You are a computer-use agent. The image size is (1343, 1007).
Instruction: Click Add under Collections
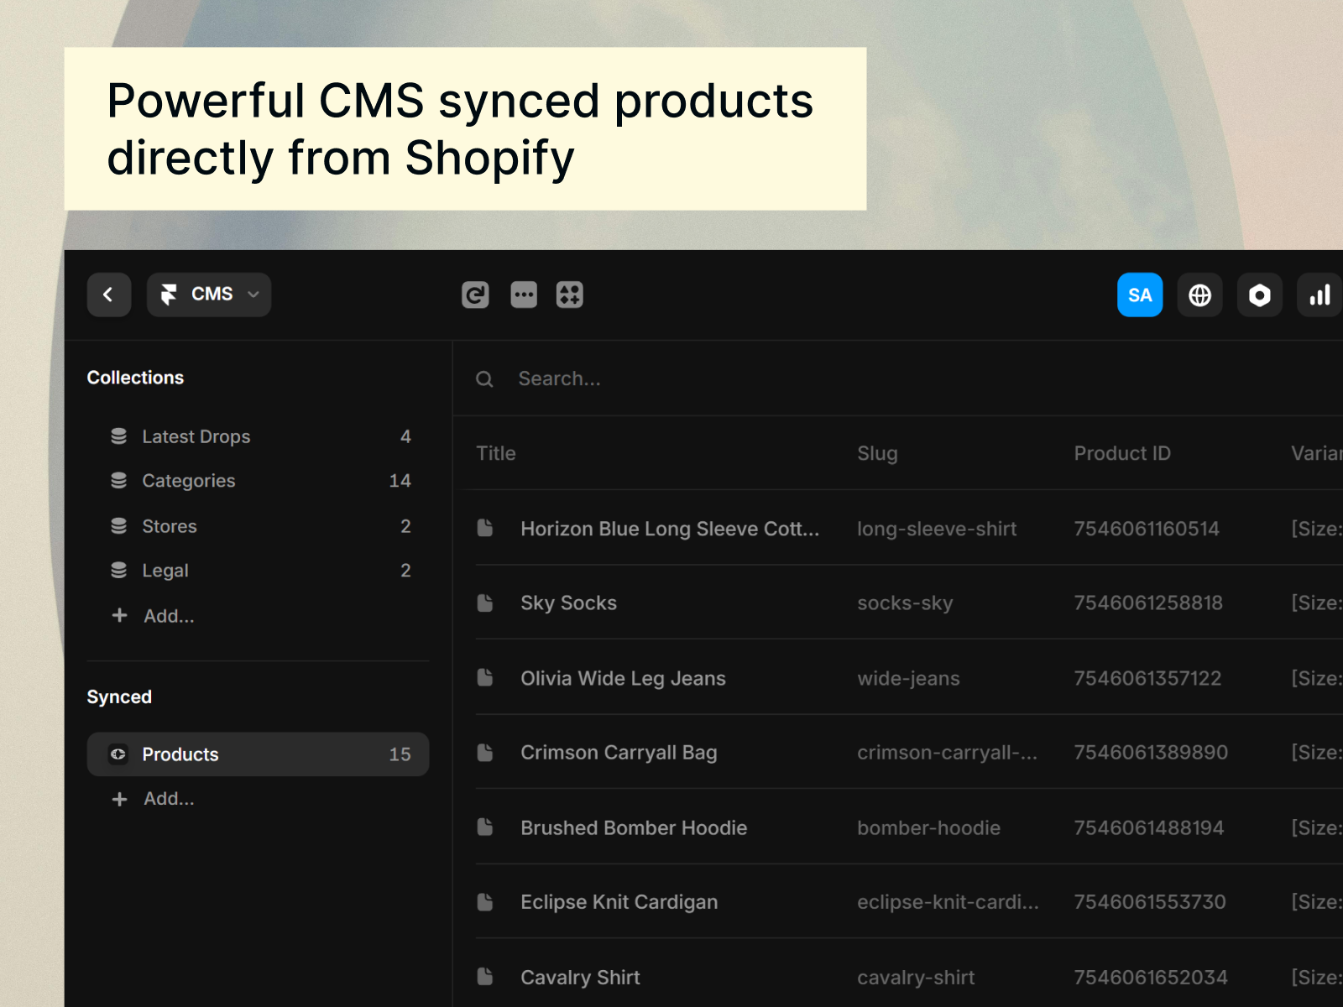(168, 616)
